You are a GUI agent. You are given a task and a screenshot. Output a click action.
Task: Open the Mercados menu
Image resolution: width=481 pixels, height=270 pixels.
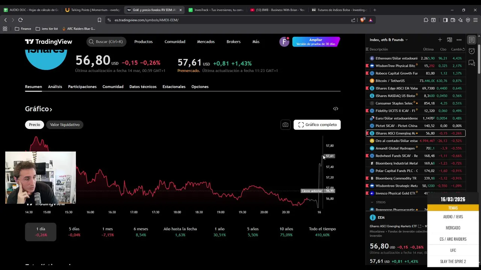[206, 42]
